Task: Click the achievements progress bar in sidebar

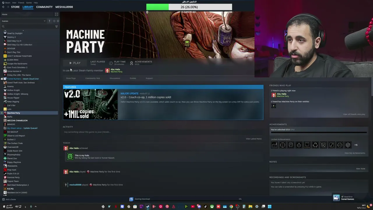Action: 319,132
